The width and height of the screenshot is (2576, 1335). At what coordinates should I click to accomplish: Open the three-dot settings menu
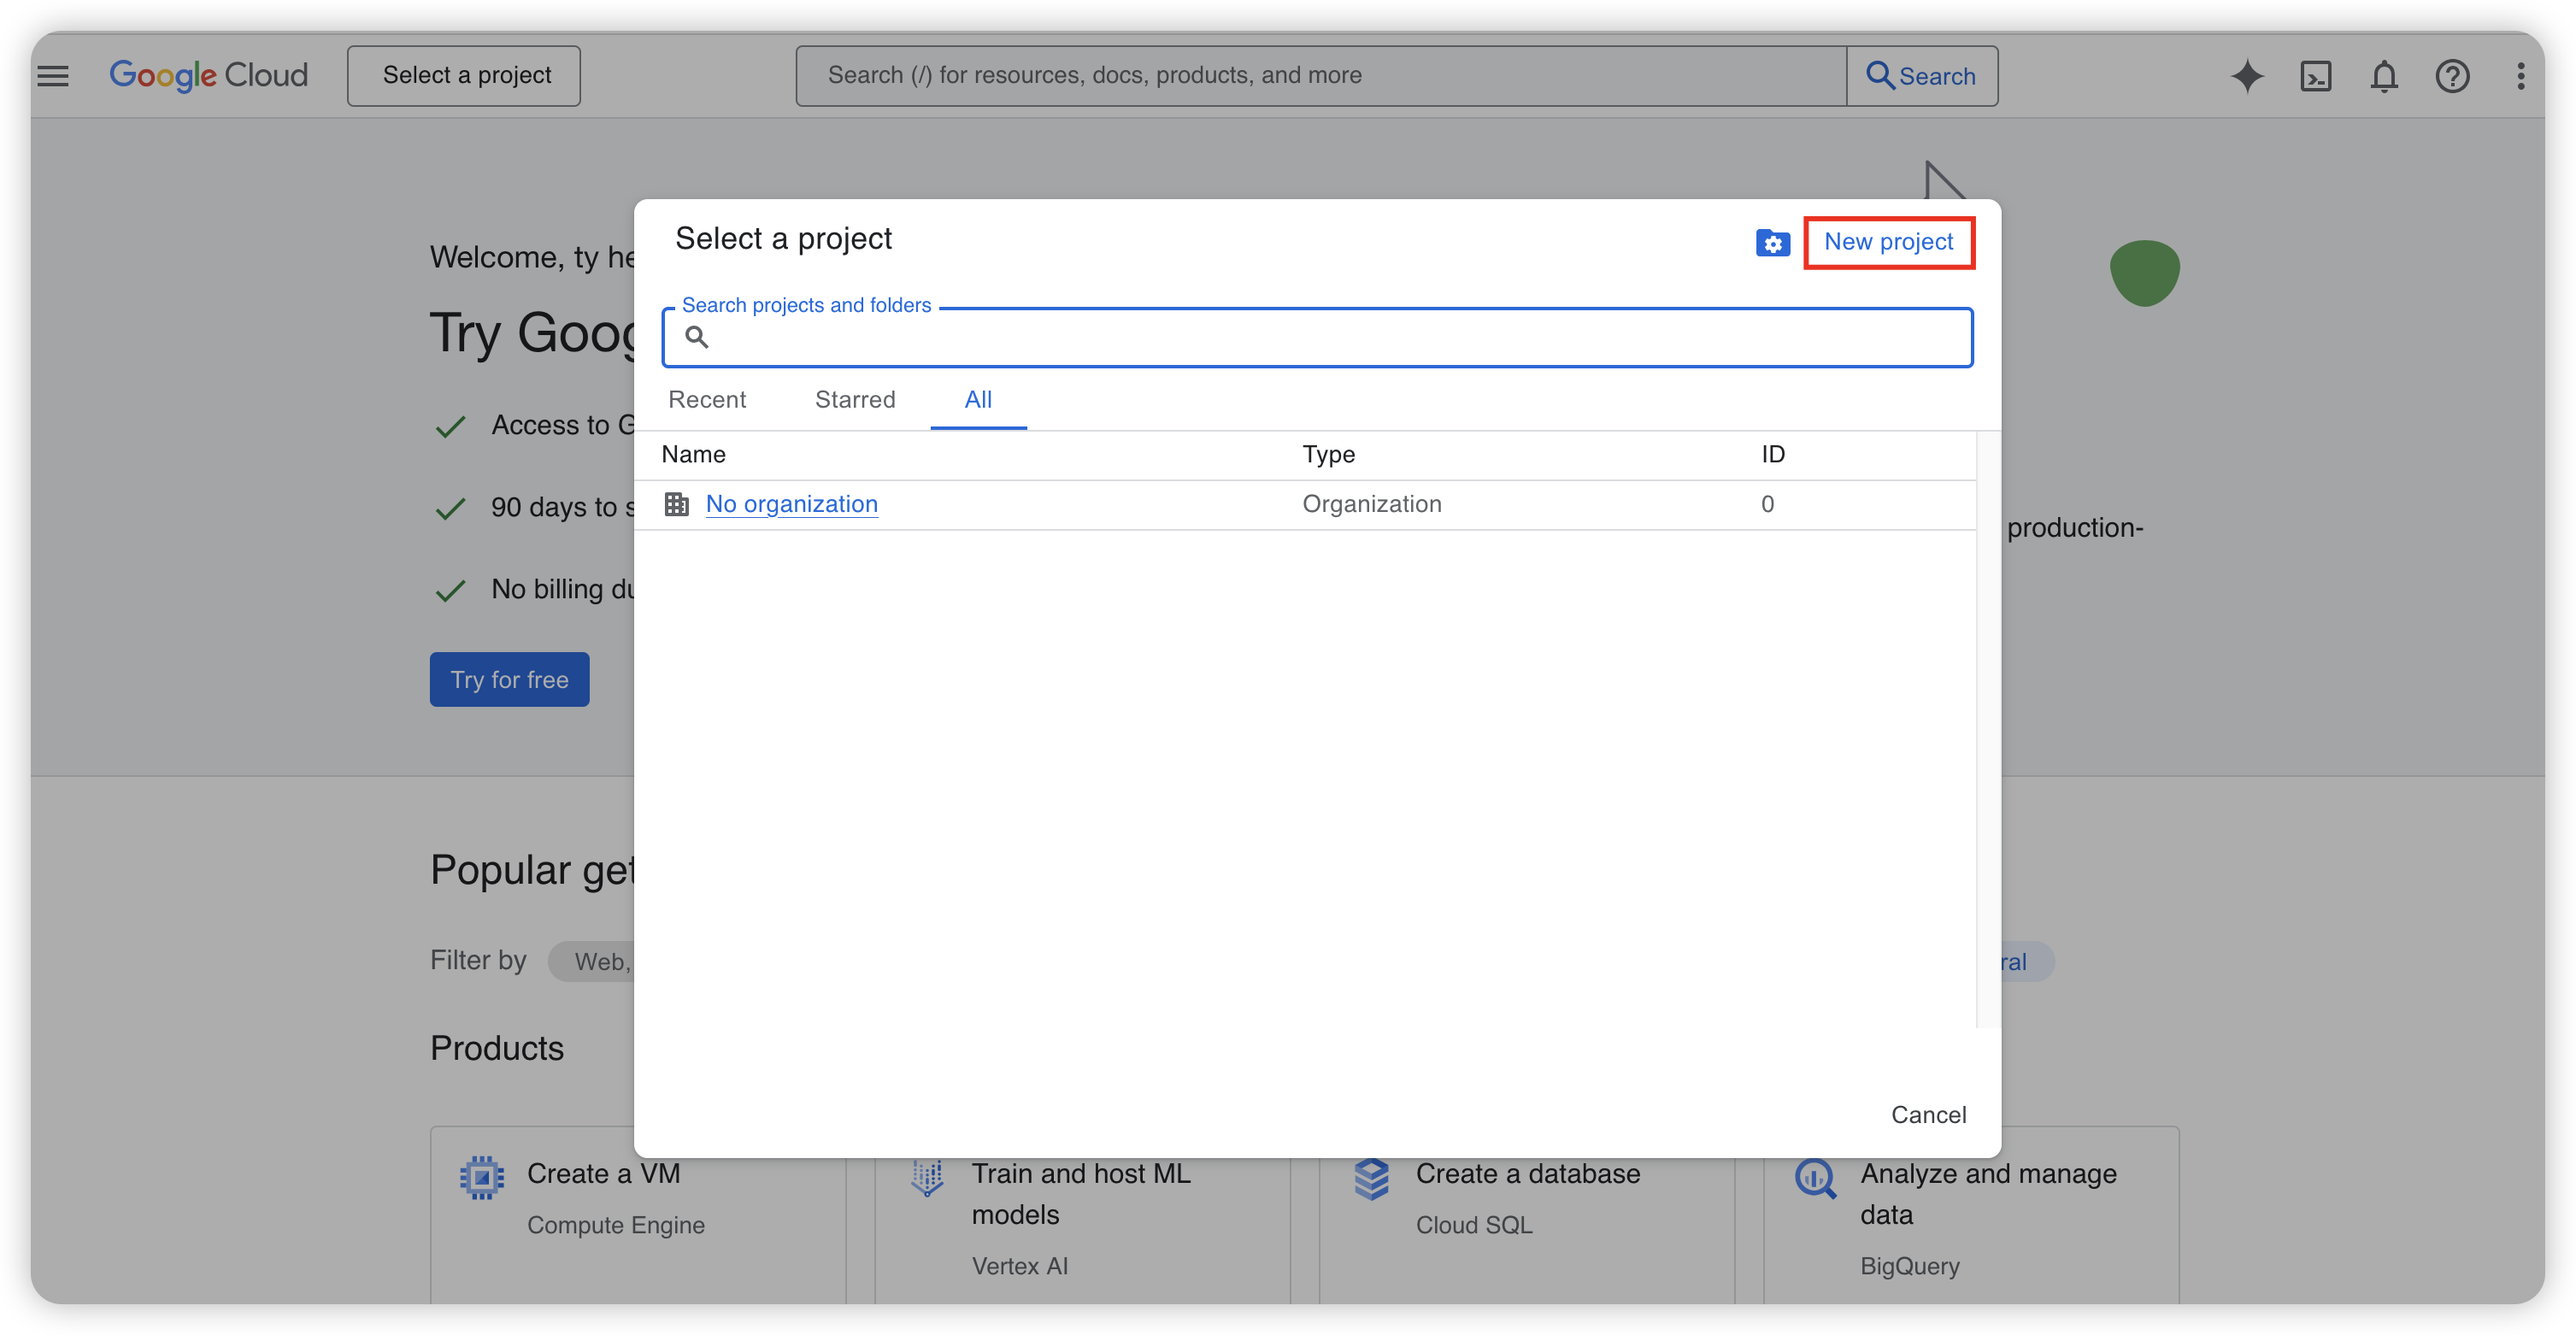coord(2520,76)
